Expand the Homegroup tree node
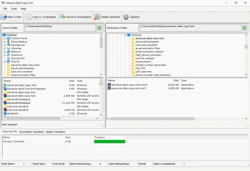Viewport: 250px width, 171px height. pyautogui.click(x=5, y=45)
